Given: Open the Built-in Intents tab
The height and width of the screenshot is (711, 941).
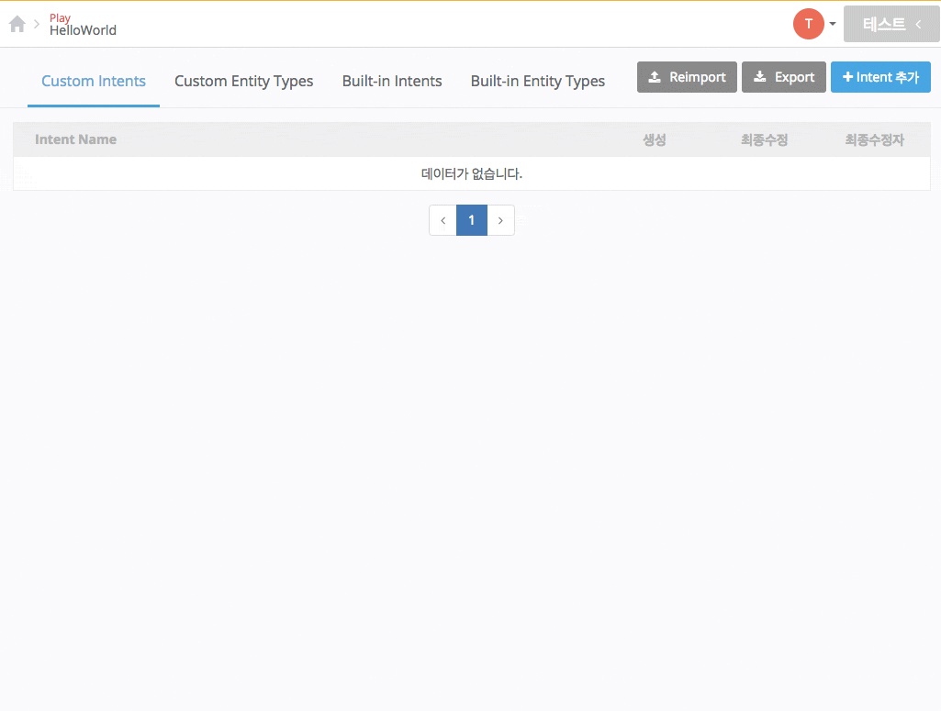Looking at the screenshot, I should pyautogui.click(x=392, y=81).
